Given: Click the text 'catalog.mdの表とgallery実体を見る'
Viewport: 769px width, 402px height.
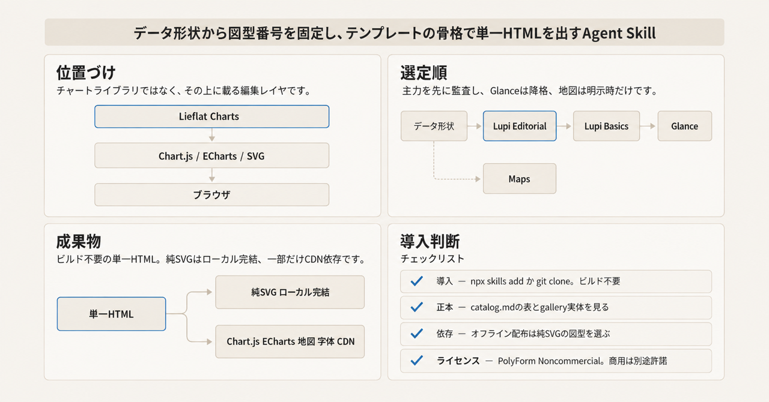Looking at the screenshot, I should [x=540, y=307].
